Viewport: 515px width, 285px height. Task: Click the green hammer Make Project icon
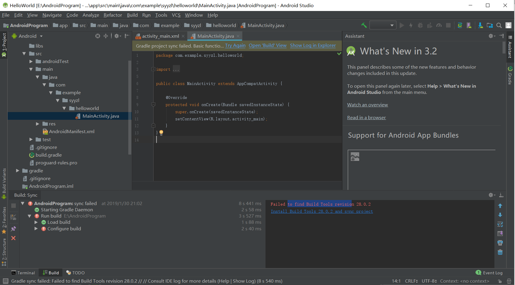(364, 25)
